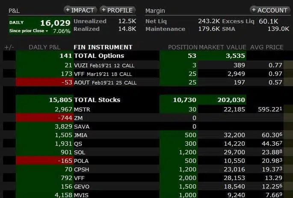
Task: Click Maintenance value 179.6K
Action: [x=209, y=29]
